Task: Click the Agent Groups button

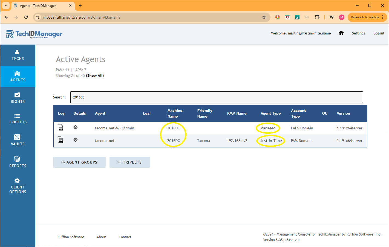Action: click(x=79, y=162)
